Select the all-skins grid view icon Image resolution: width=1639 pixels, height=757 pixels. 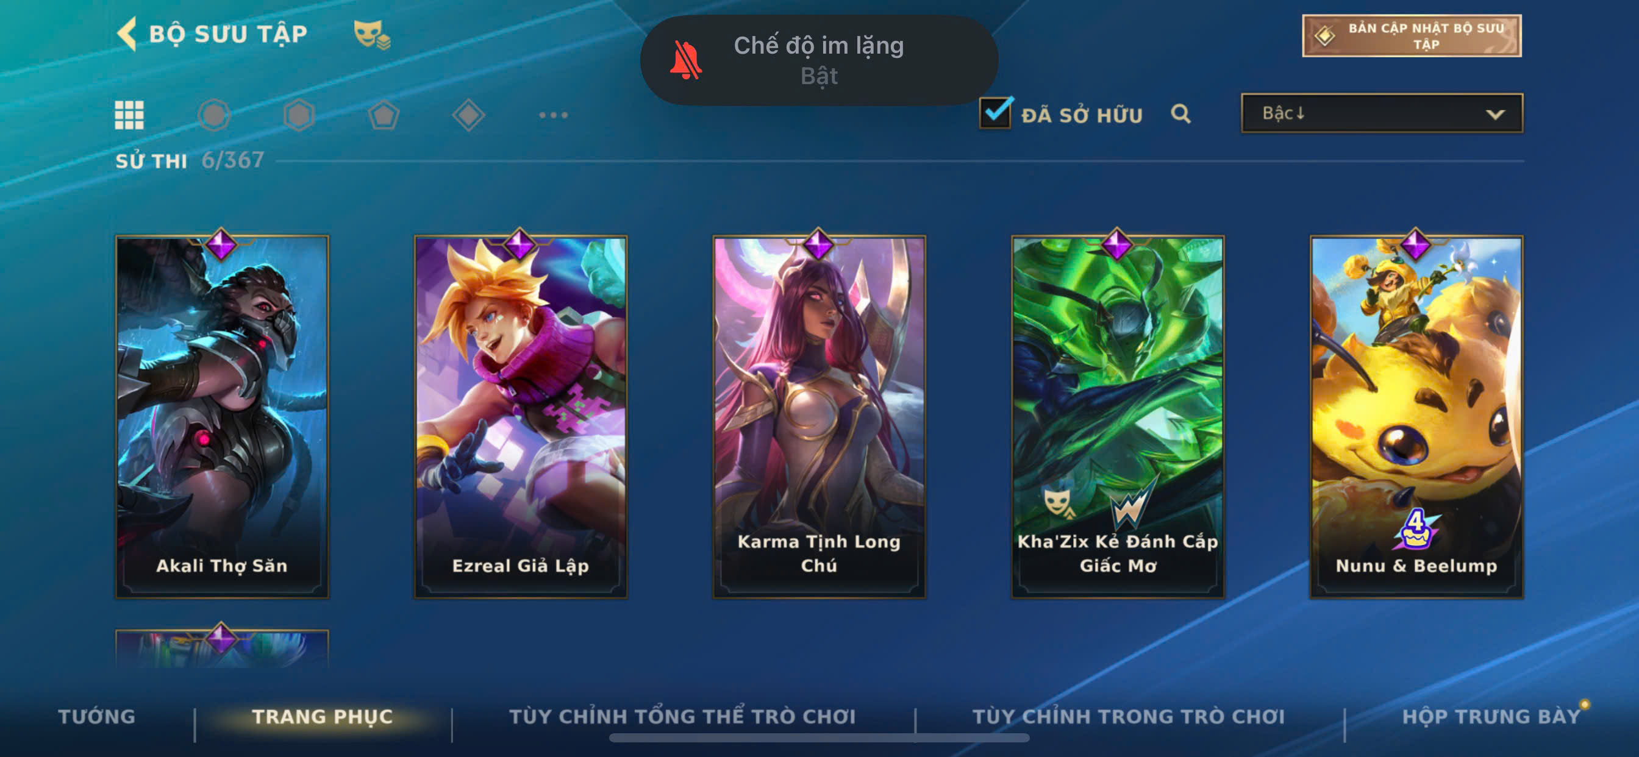click(x=129, y=115)
